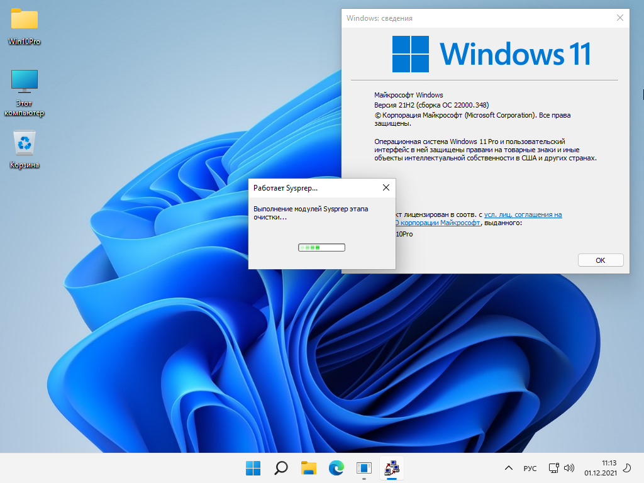This screenshot has width=644, height=483.
Task: Click the Sysprep progress bar
Action: click(x=321, y=247)
